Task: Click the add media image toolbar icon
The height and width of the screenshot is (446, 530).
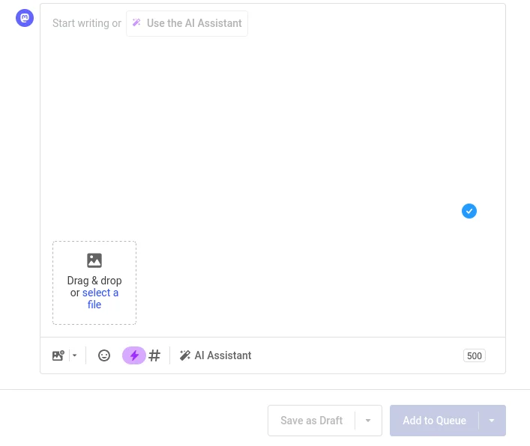Action: 58,355
